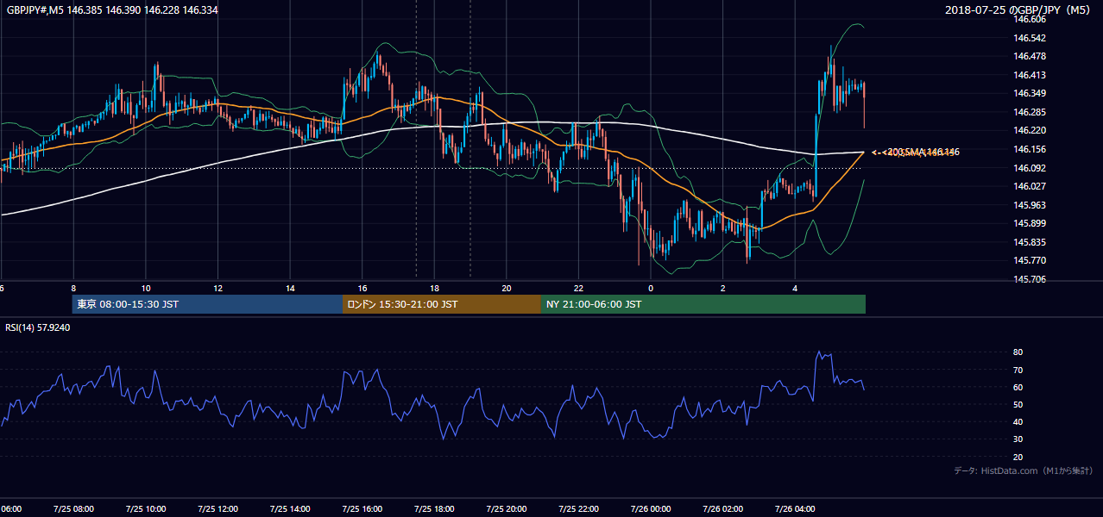Click the 145.963 price axis label

(1030, 205)
